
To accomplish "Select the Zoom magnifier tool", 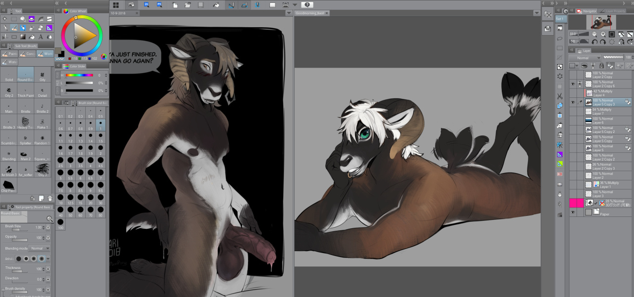I will (23, 19).
